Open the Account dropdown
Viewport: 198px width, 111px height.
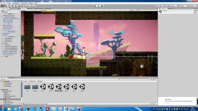coord(173,6)
